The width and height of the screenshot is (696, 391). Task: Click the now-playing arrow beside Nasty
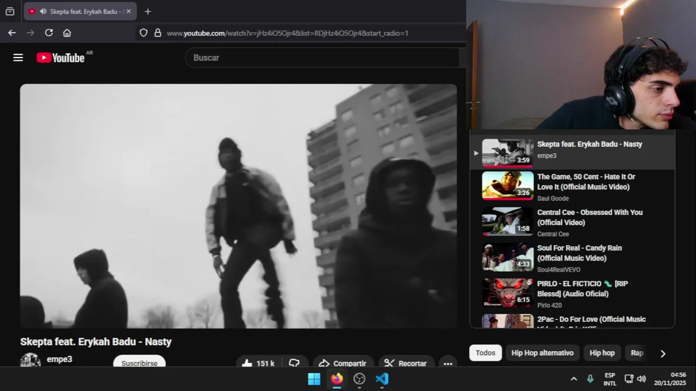[476, 153]
